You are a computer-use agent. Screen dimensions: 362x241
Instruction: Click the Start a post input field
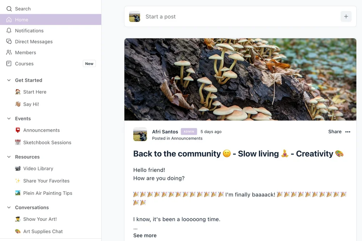point(240,16)
